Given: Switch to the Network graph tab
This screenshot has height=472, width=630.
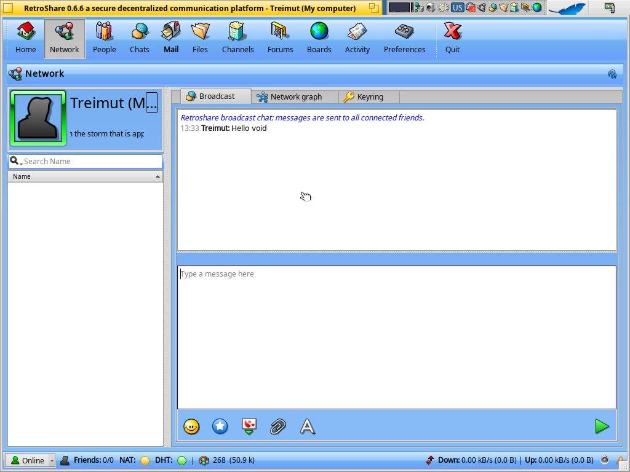Looking at the screenshot, I should click(295, 97).
